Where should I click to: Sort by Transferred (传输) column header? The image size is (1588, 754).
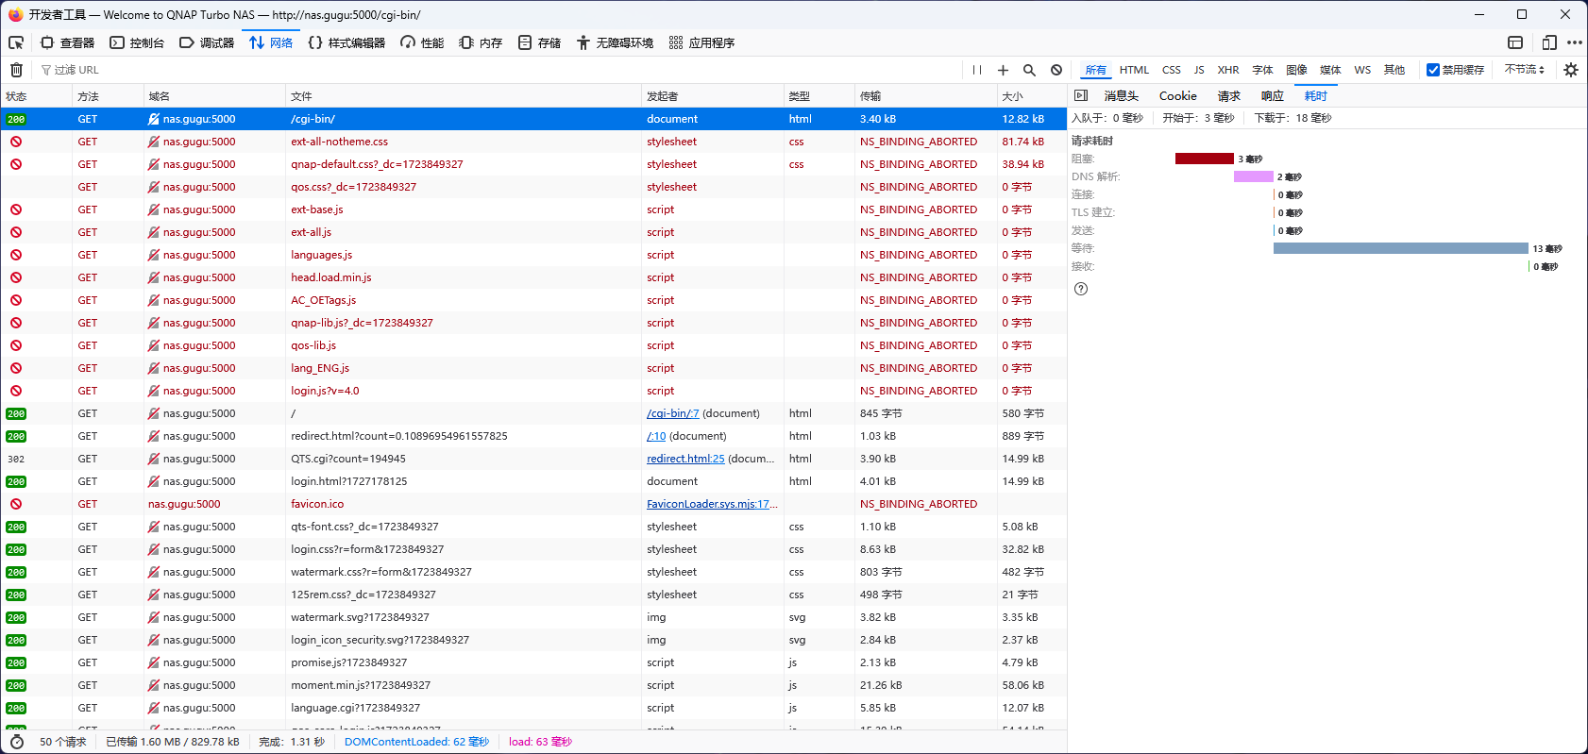coord(925,96)
